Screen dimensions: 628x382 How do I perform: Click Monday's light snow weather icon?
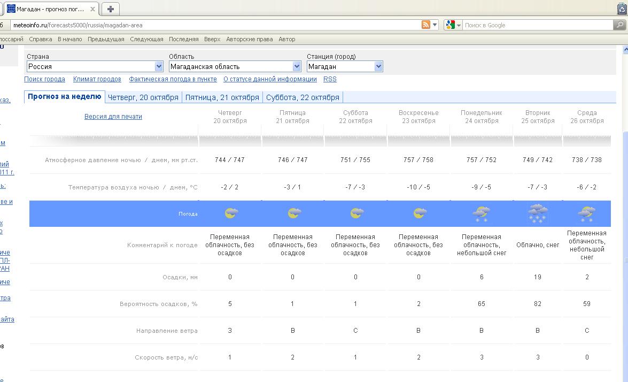pyautogui.click(x=481, y=213)
